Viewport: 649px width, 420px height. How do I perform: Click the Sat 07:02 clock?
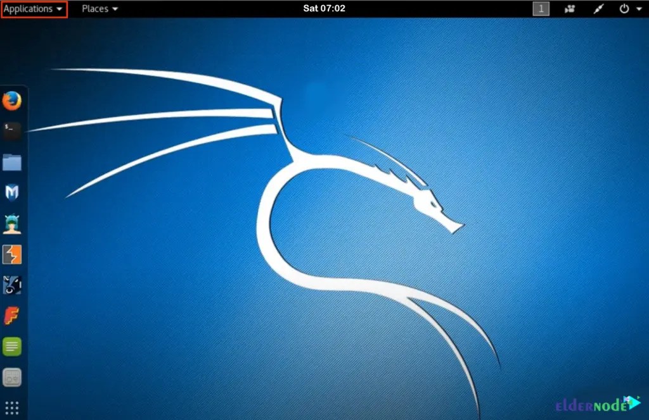(324, 8)
